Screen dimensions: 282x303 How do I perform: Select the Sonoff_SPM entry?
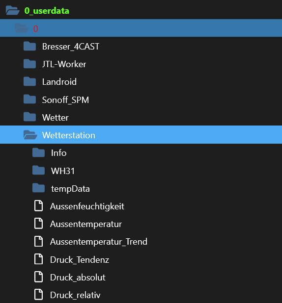tap(65, 100)
